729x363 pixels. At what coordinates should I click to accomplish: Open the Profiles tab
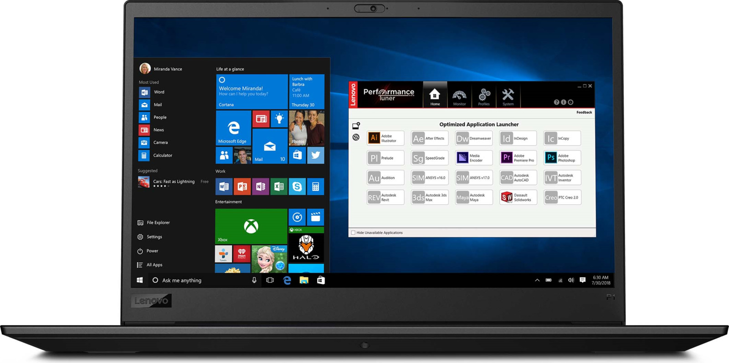(484, 97)
